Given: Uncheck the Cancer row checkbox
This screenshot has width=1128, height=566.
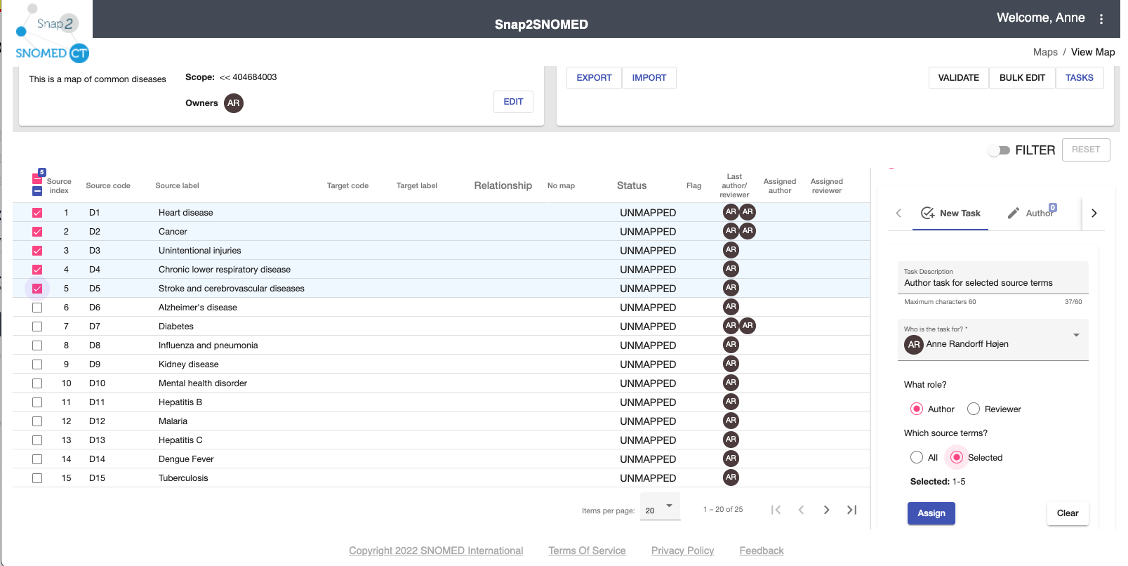Looking at the screenshot, I should 37,232.
